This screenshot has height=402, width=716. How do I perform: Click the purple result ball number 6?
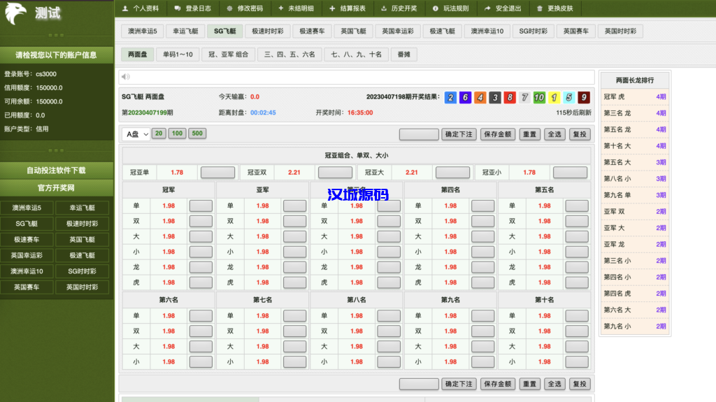coord(465,97)
